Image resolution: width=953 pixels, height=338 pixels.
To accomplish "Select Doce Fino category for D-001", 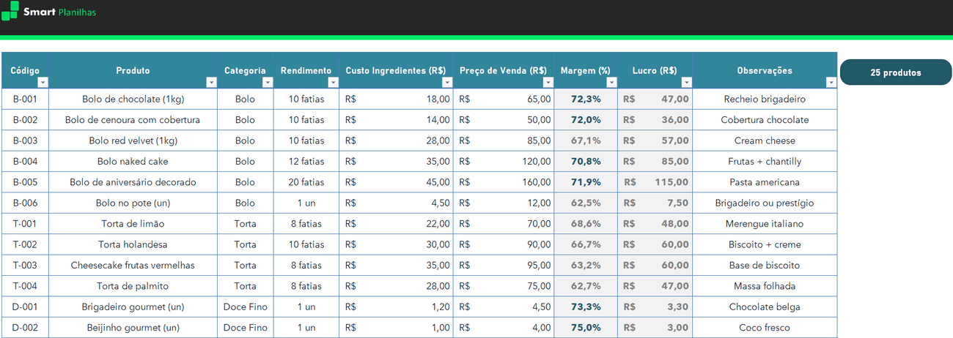I will tap(246, 307).
